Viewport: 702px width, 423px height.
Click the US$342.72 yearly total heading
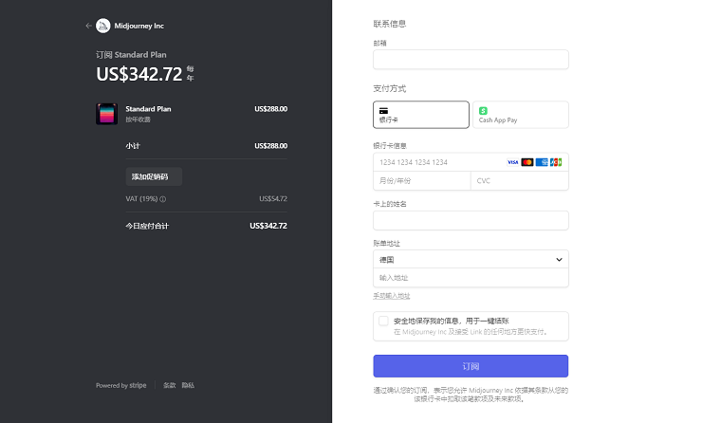pos(139,74)
